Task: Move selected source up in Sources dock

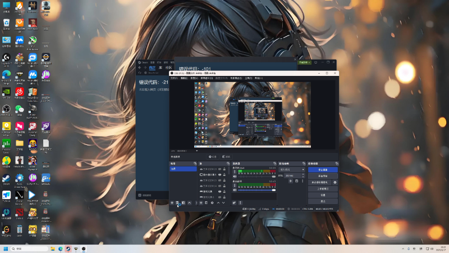Action: (218, 203)
